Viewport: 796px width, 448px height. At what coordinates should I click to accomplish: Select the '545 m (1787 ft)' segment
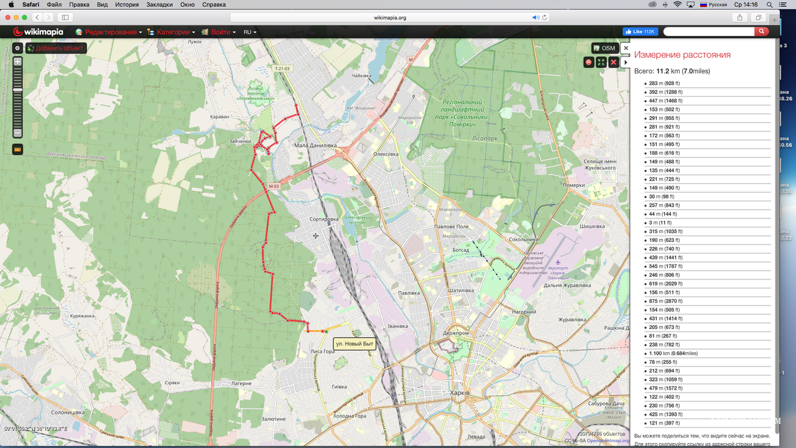point(667,266)
